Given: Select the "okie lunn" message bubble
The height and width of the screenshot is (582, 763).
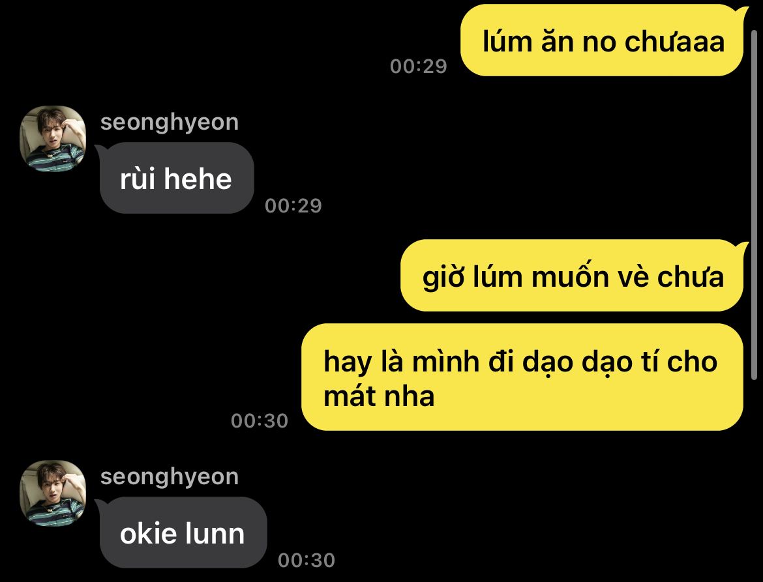Looking at the screenshot, I should [x=183, y=532].
